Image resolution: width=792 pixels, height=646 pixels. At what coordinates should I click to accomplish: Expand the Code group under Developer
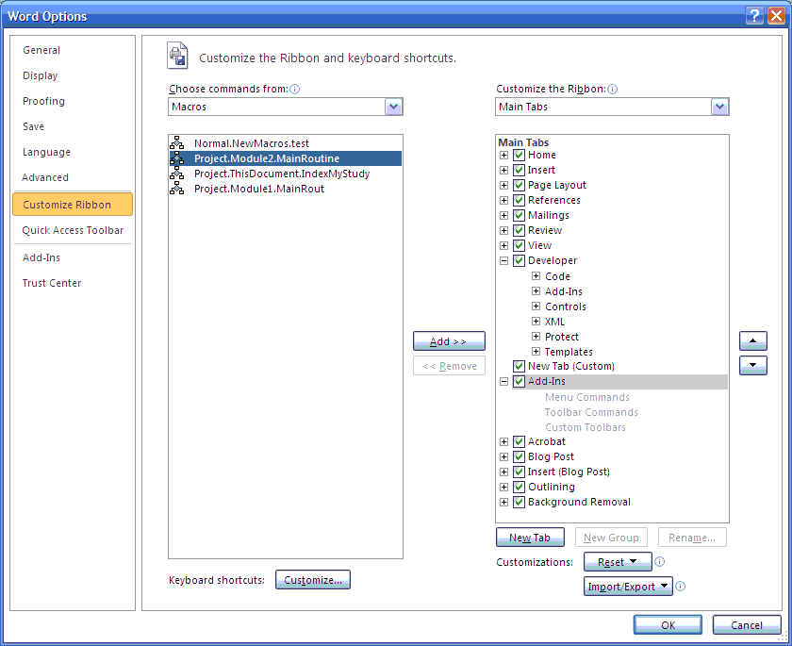[536, 275]
